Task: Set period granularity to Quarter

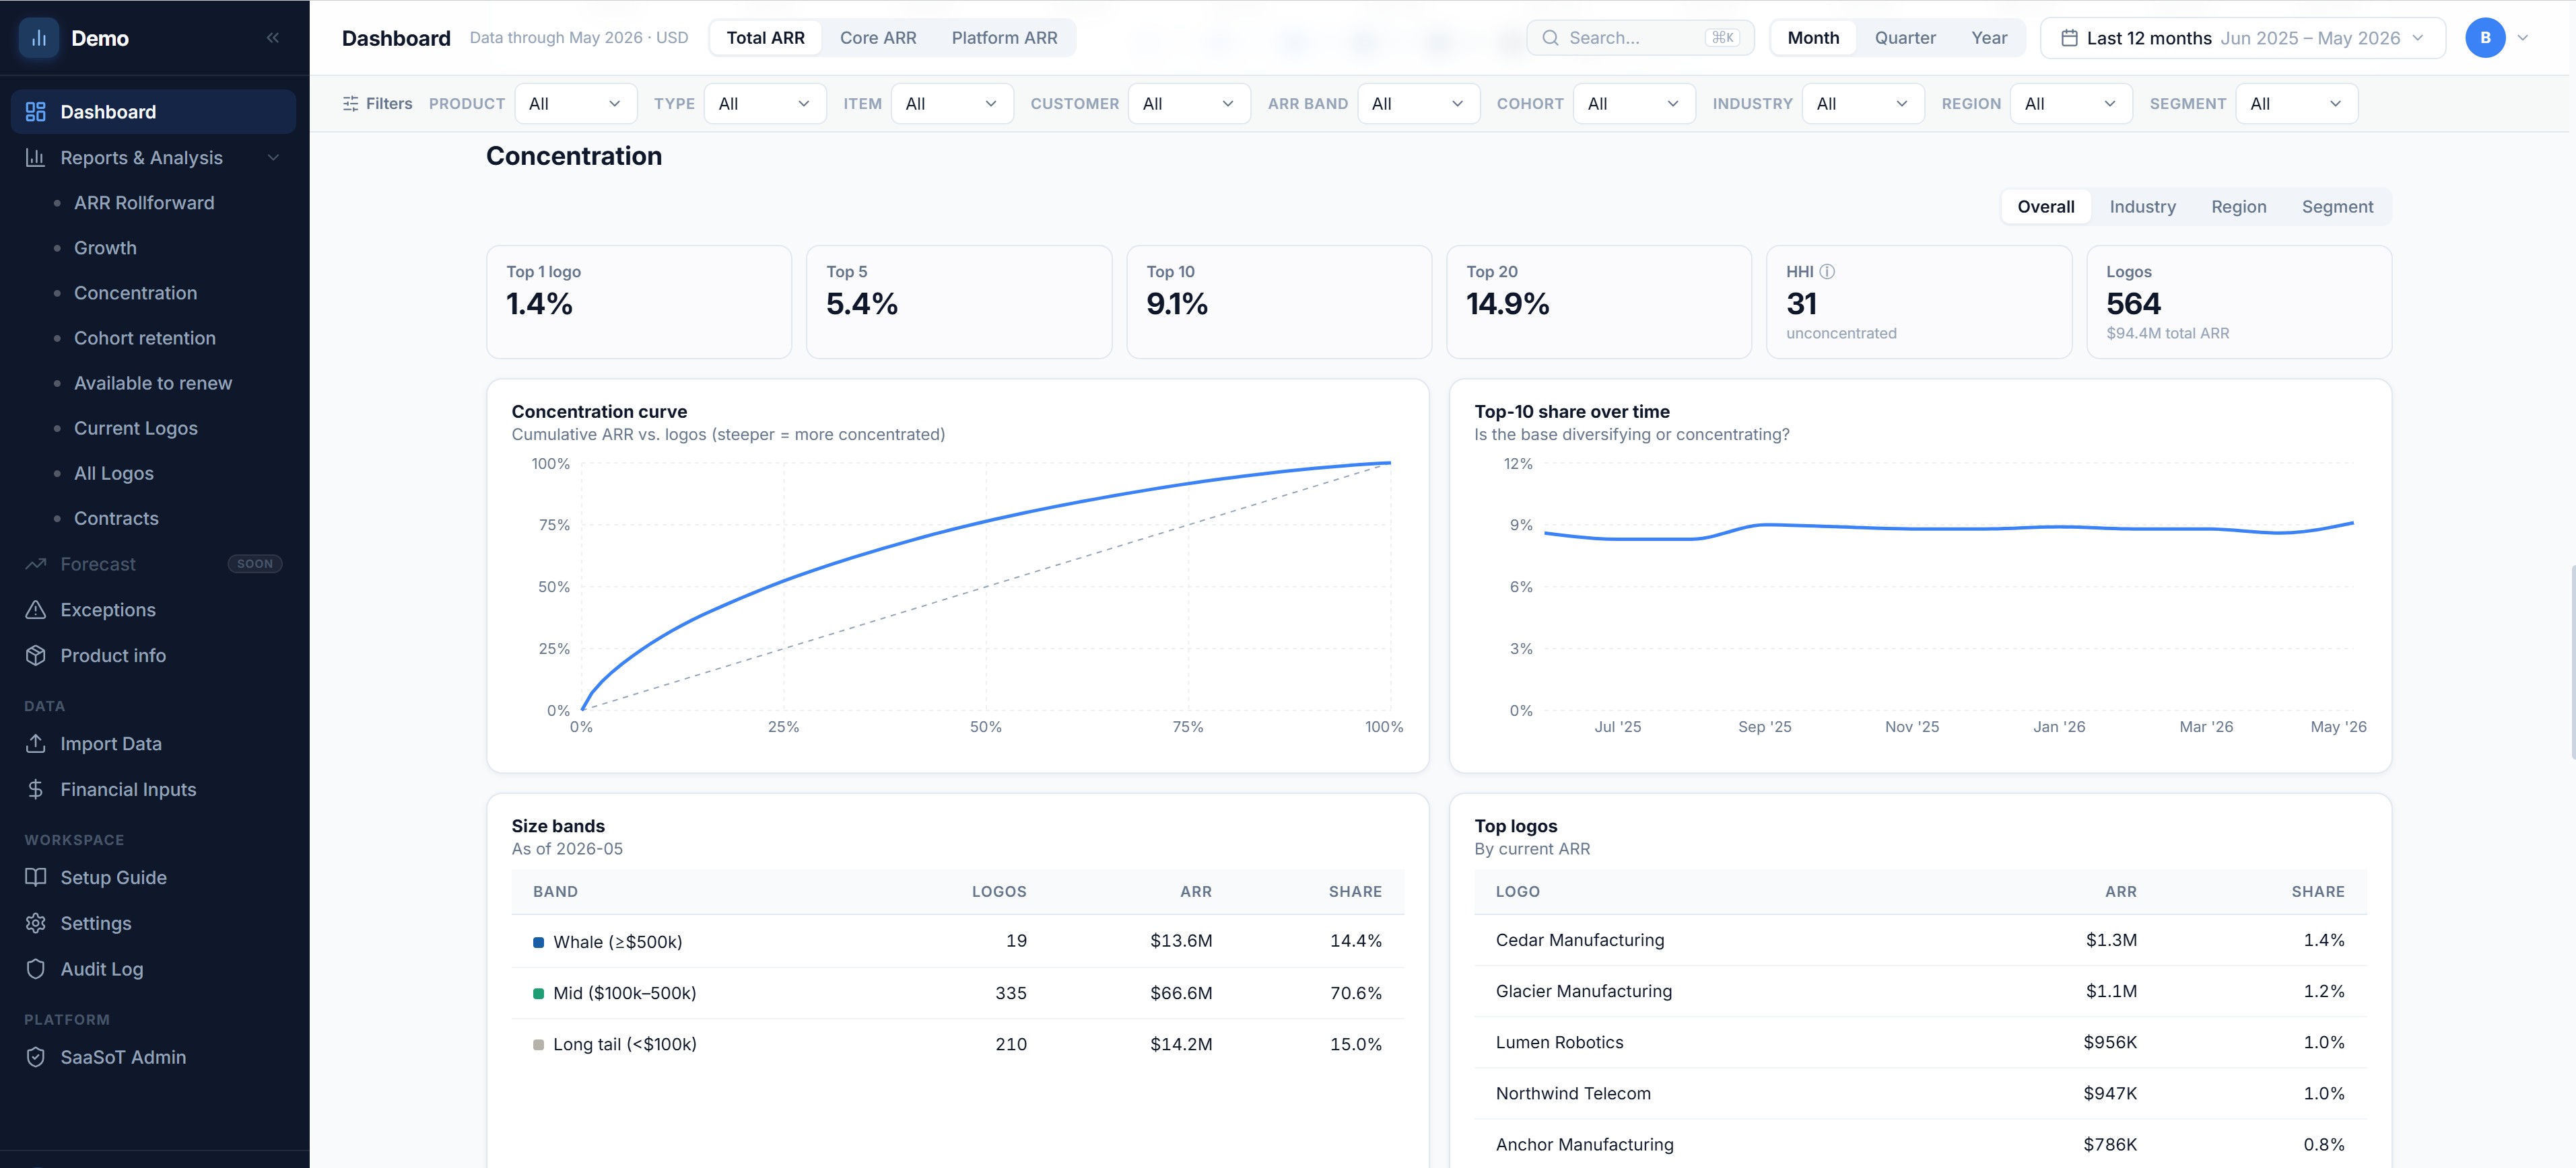Action: click(x=1905, y=38)
